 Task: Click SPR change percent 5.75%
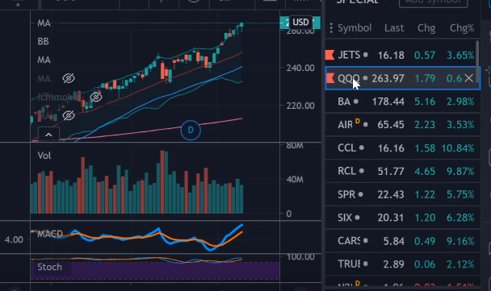pos(460,195)
